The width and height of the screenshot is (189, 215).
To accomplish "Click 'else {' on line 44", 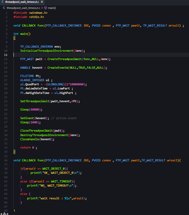I will click(25, 194).
